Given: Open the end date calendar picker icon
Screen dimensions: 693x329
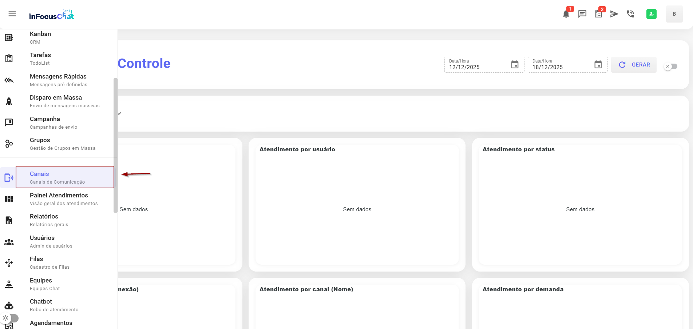Looking at the screenshot, I should pyautogui.click(x=598, y=65).
